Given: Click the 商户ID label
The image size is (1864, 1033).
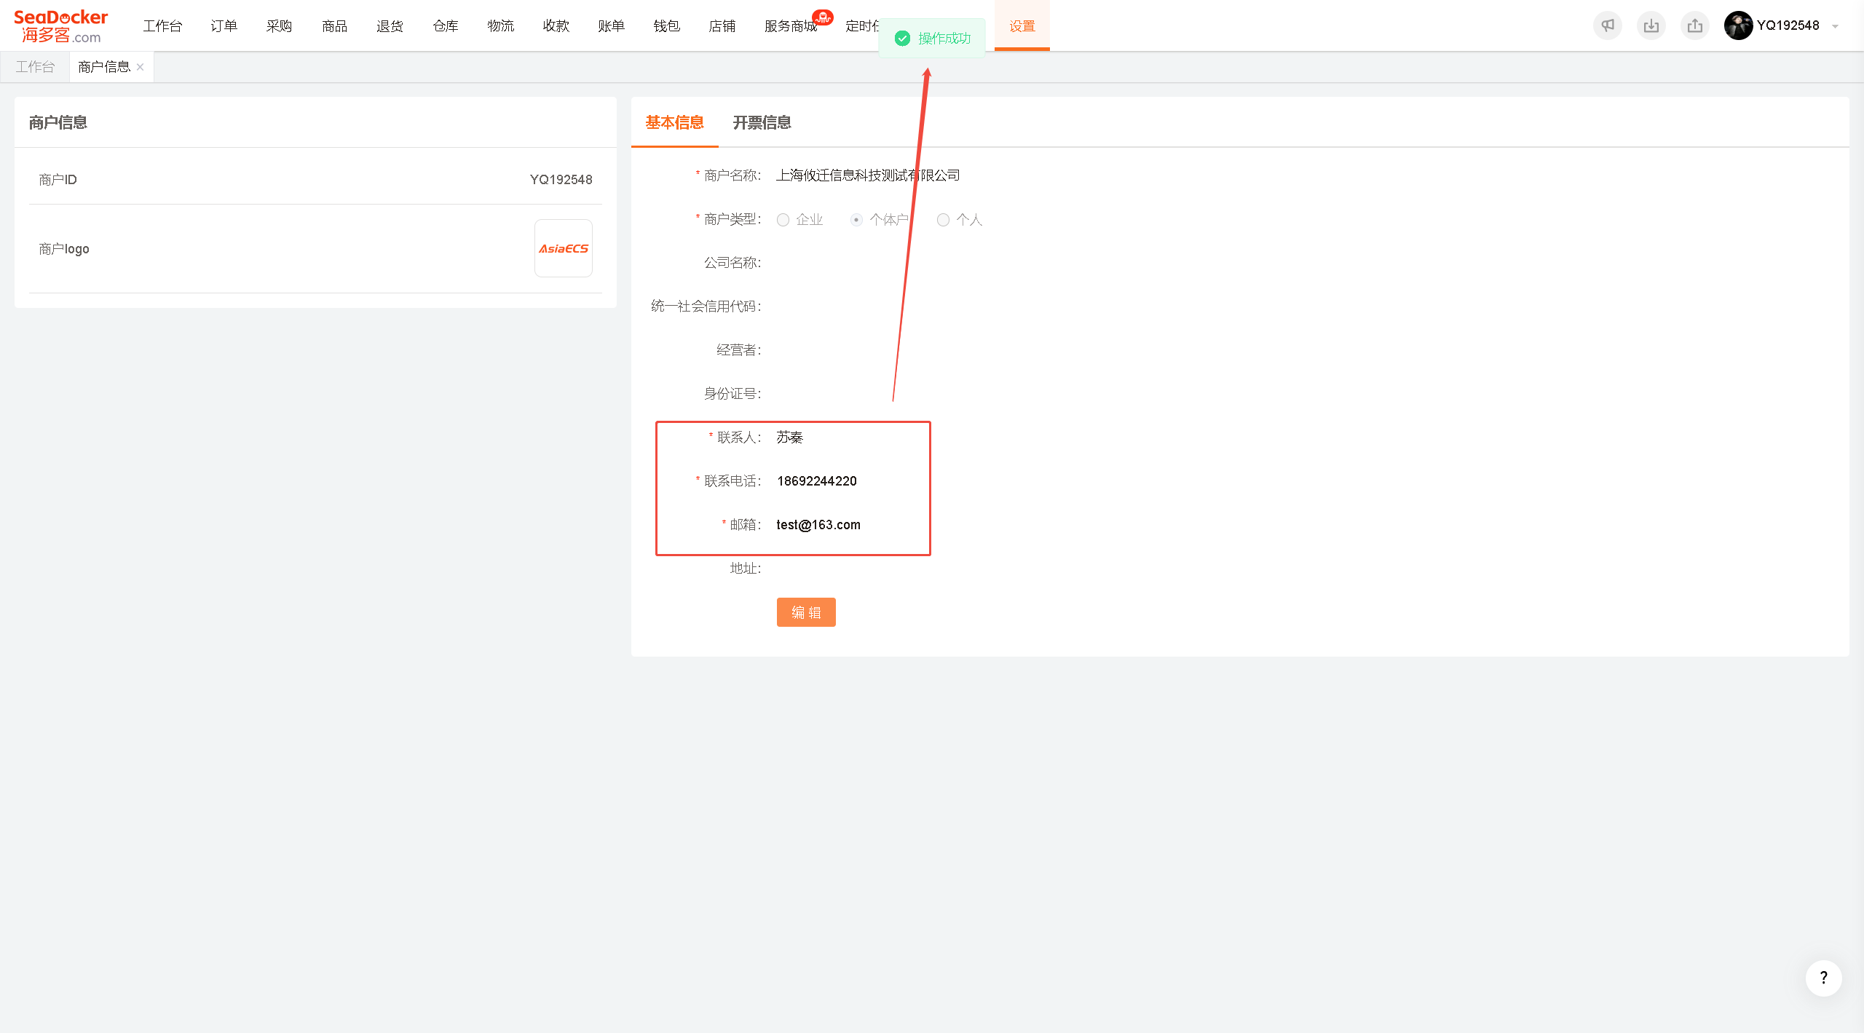Looking at the screenshot, I should (58, 180).
